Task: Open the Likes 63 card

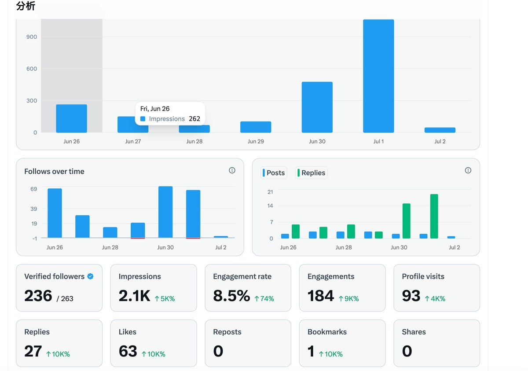Action: tap(154, 343)
